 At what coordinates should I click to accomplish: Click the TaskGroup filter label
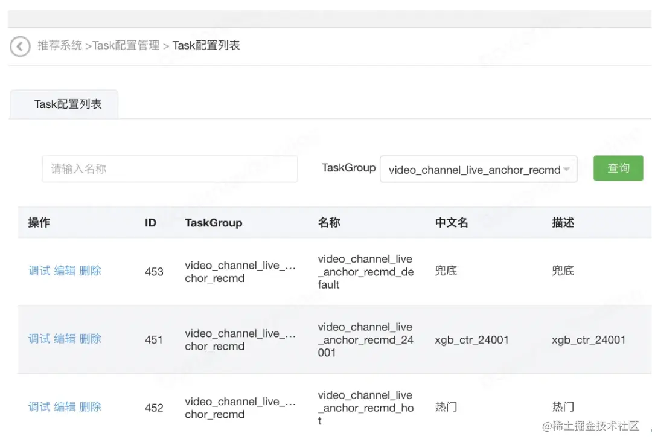coord(349,168)
